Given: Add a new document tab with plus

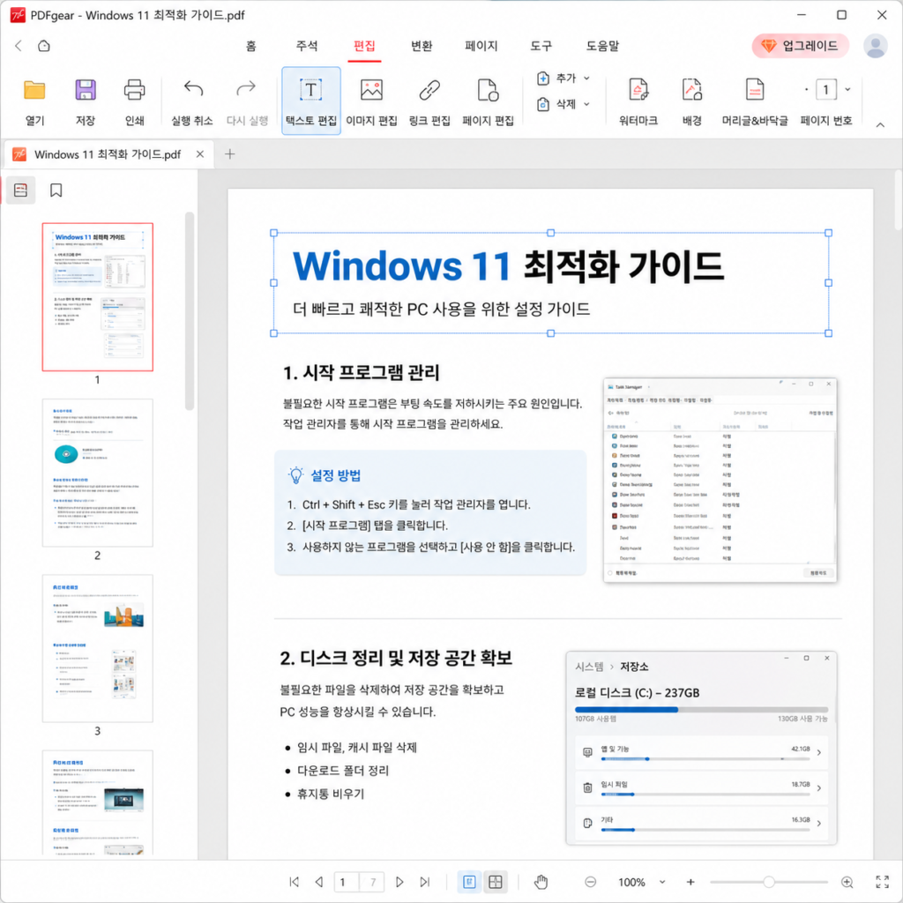Looking at the screenshot, I should tap(230, 153).
